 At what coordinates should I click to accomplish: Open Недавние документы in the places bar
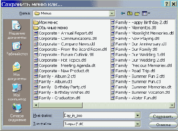point(17,30)
